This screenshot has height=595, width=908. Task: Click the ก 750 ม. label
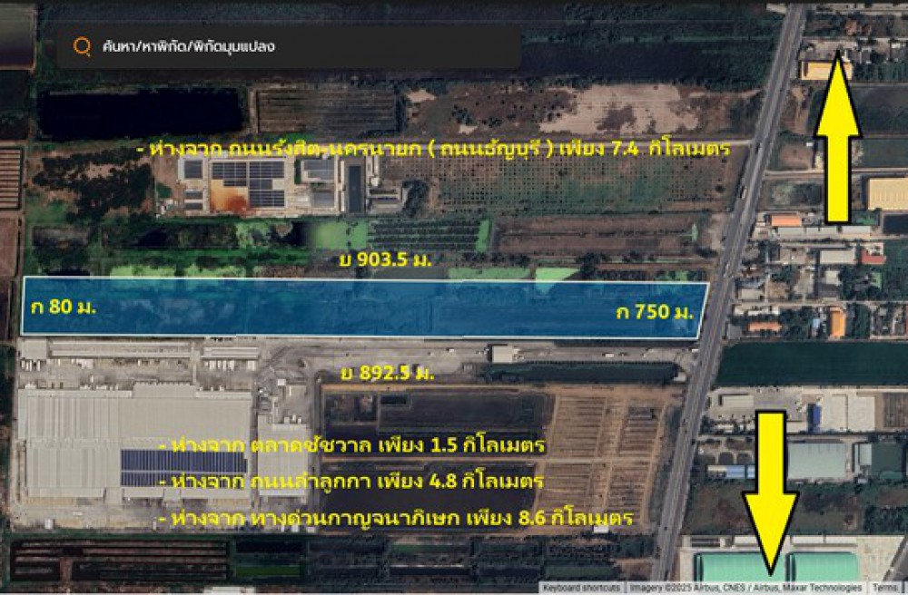(x=654, y=312)
